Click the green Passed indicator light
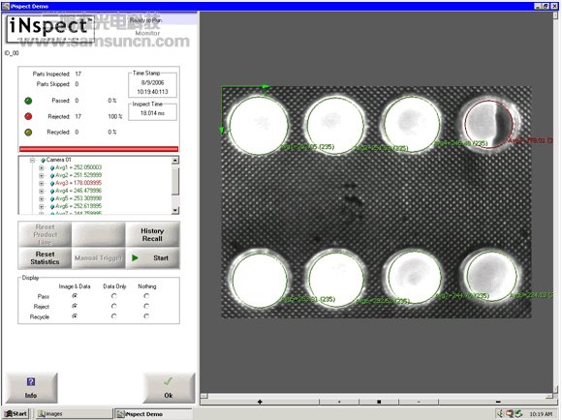This screenshot has height=420, width=562. (28, 101)
